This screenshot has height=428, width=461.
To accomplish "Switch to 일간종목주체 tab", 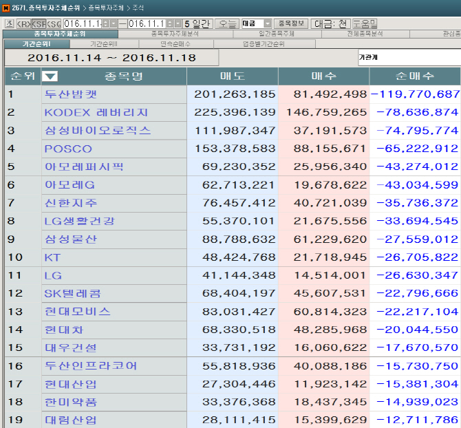I will (x=277, y=34).
